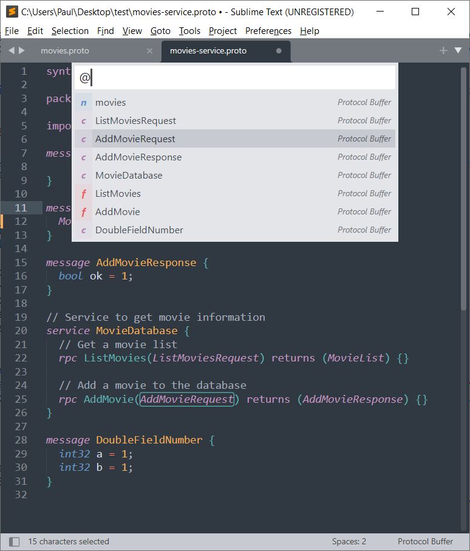Click 'bool' keyword on line 16

pos(70,276)
